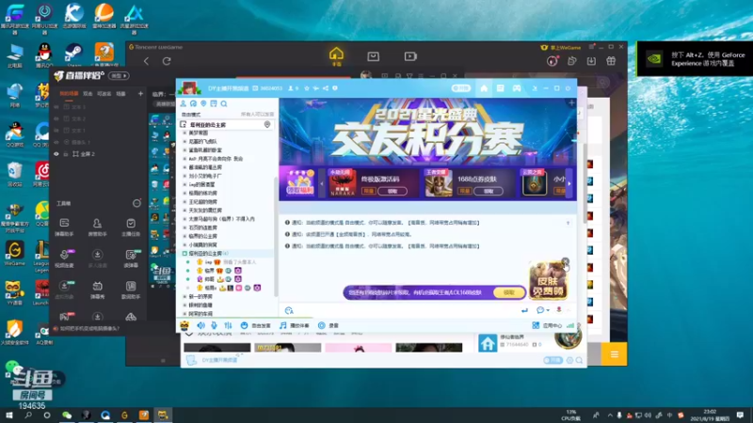
Task: Click the orange hamburger menu button in WeGame
Action: 614,354
